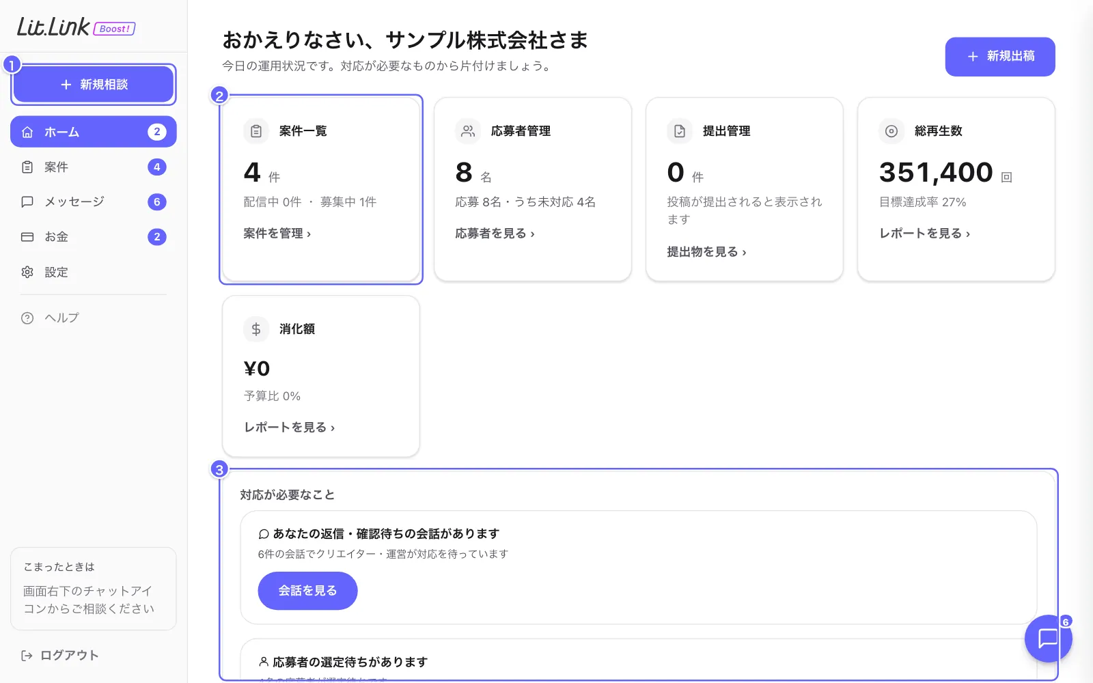
Task: Click the 予算比 0% text
Action: tap(272, 396)
